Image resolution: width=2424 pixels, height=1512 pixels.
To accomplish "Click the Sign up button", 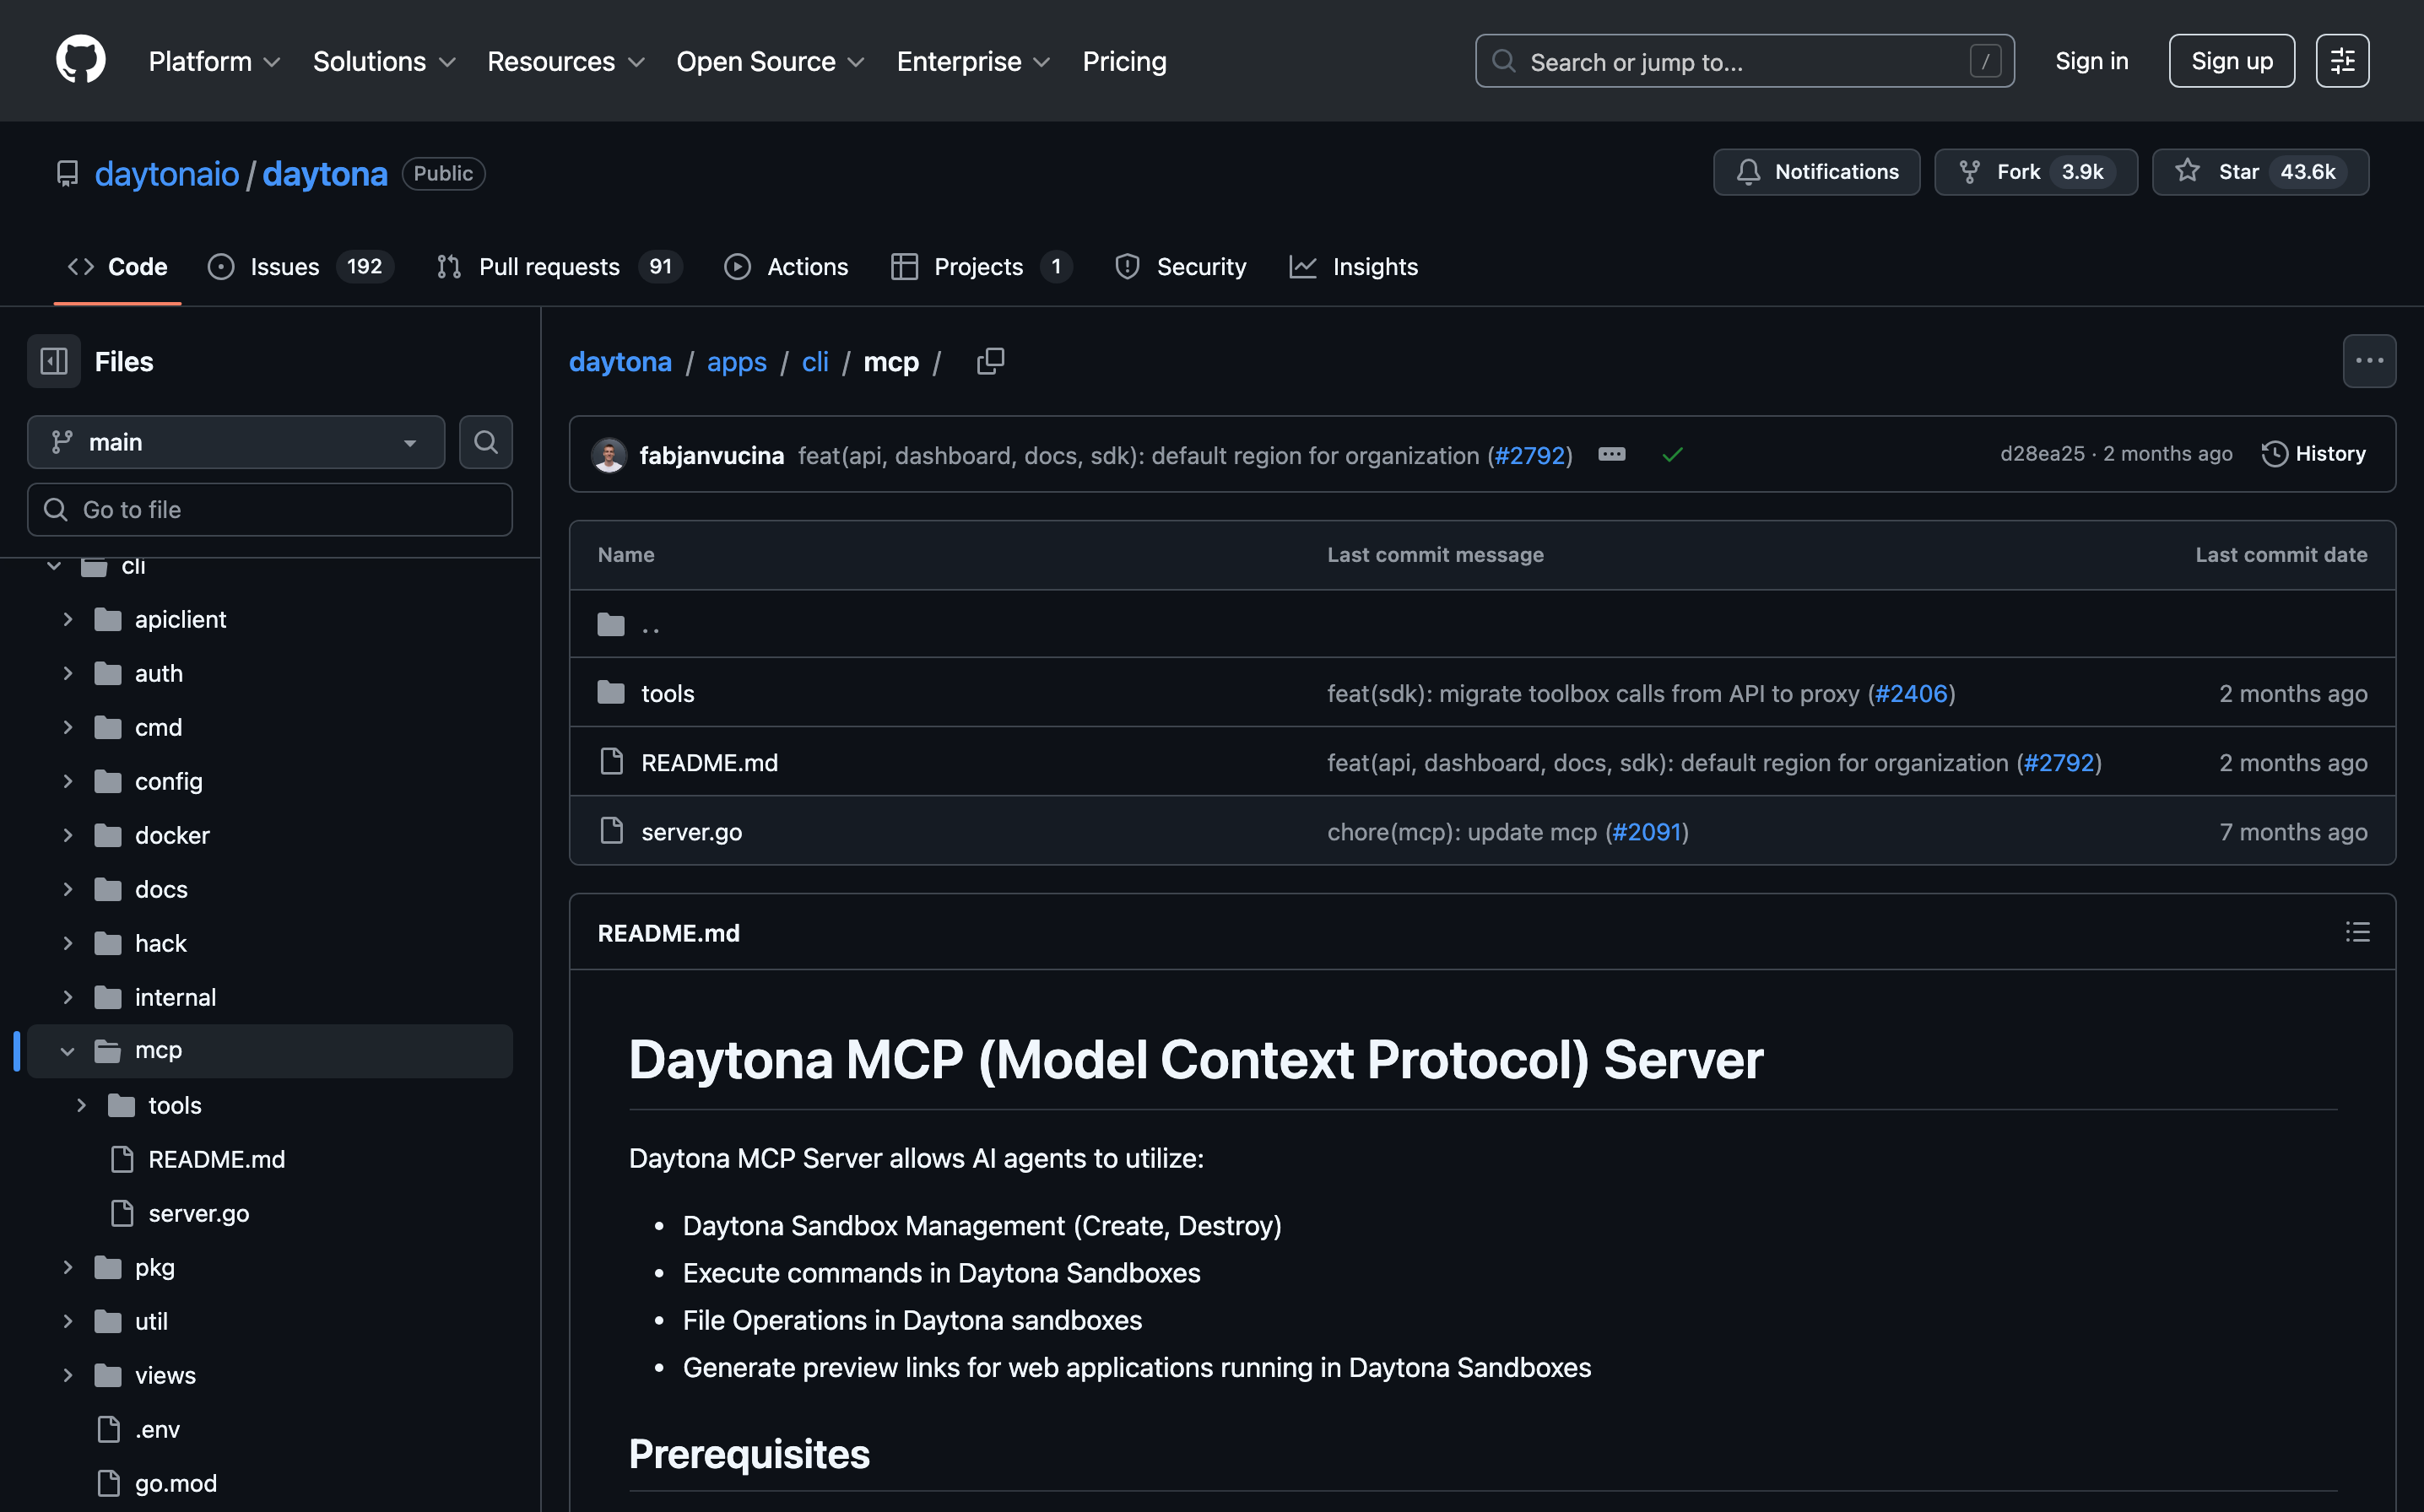I will 2231,61.
